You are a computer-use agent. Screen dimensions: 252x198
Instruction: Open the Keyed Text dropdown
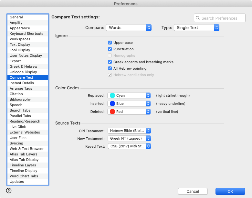pos(129,146)
